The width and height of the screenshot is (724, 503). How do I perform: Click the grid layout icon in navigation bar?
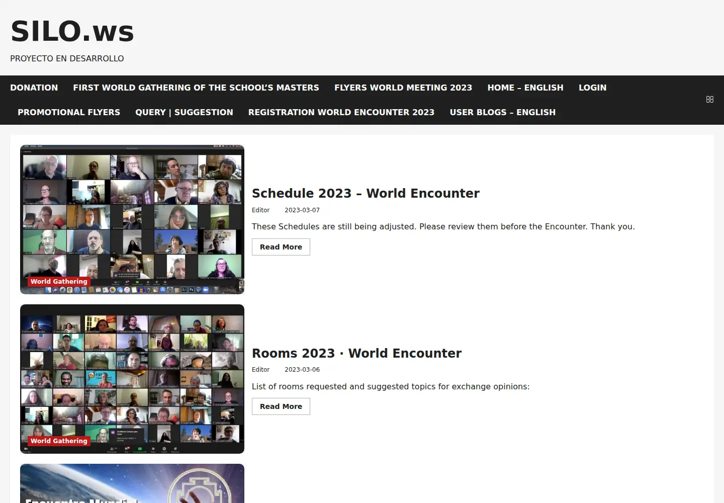pos(709,100)
